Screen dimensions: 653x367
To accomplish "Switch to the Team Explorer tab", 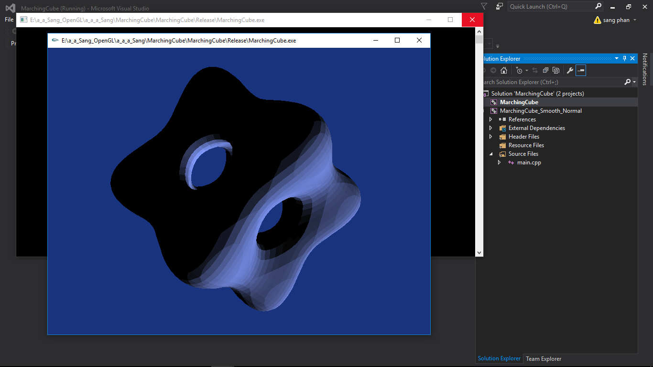I will click(x=543, y=358).
